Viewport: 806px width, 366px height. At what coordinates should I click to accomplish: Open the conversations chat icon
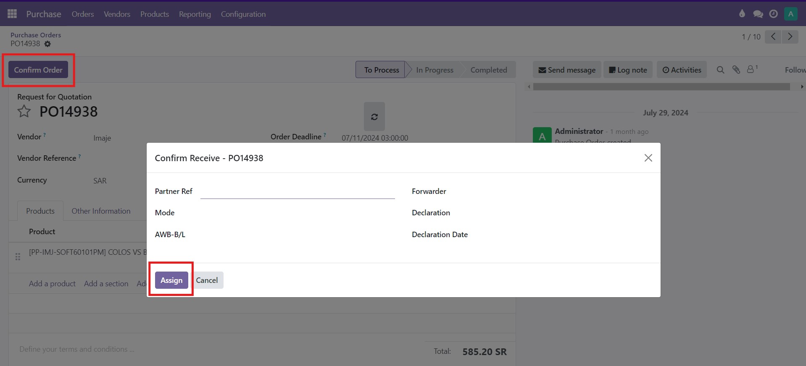click(x=758, y=14)
